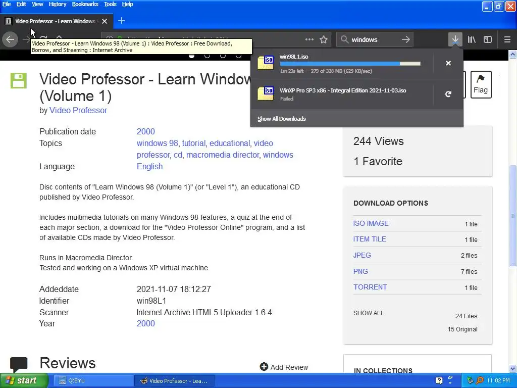
Task: Open the Video Professor author link
Action: (78, 110)
